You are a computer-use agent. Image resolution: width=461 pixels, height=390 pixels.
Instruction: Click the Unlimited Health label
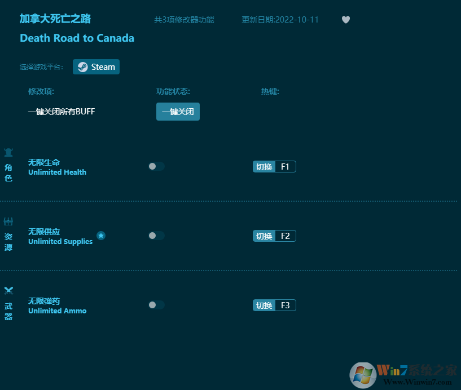[58, 172]
